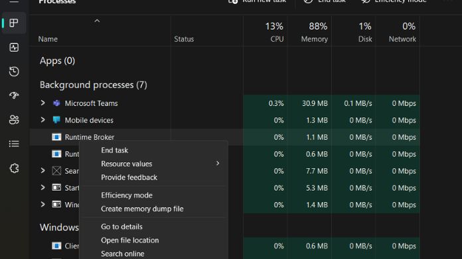Click the Runtime Broker process icon
Viewport: 462px width, 259px height.
click(x=56, y=137)
